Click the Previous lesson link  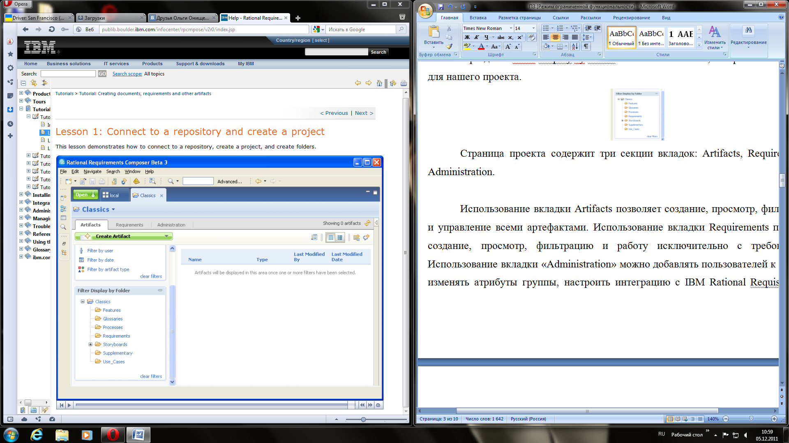[x=334, y=113]
